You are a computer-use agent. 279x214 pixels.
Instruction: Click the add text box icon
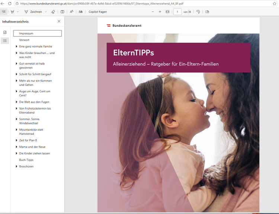62,12
